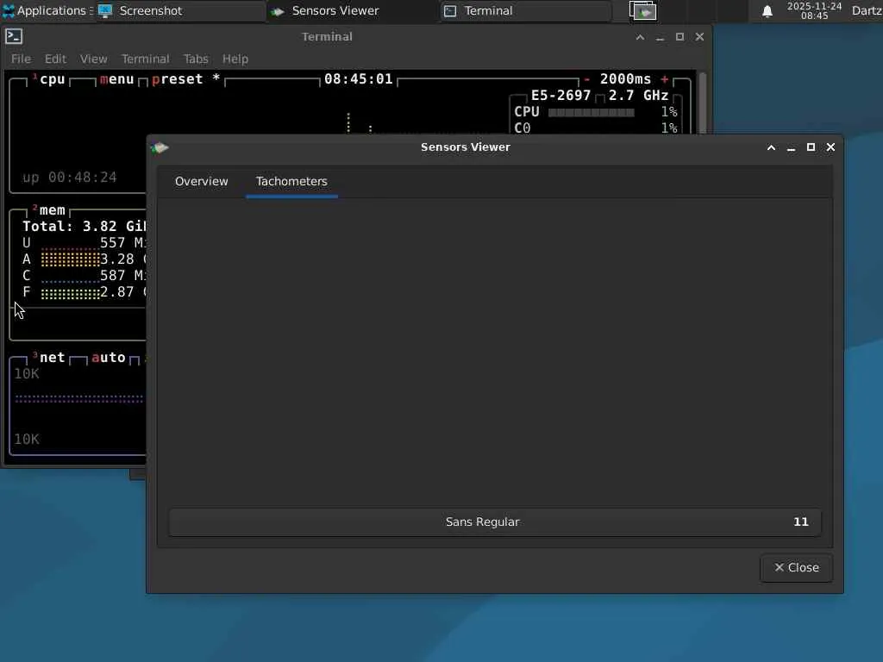
Task: Minimize the Terminal window
Action: tap(660, 37)
